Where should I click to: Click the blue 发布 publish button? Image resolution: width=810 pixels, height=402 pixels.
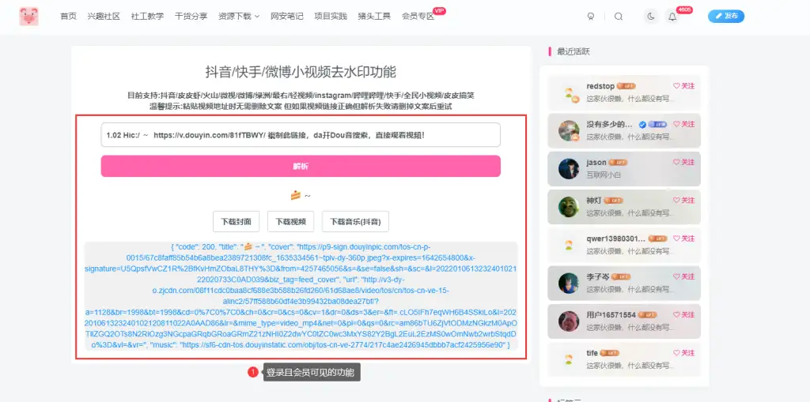pyautogui.click(x=726, y=16)
